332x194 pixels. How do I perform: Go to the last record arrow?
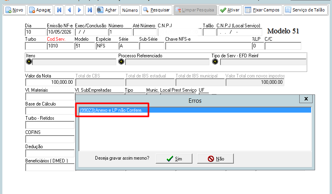(x=90, y=10)
